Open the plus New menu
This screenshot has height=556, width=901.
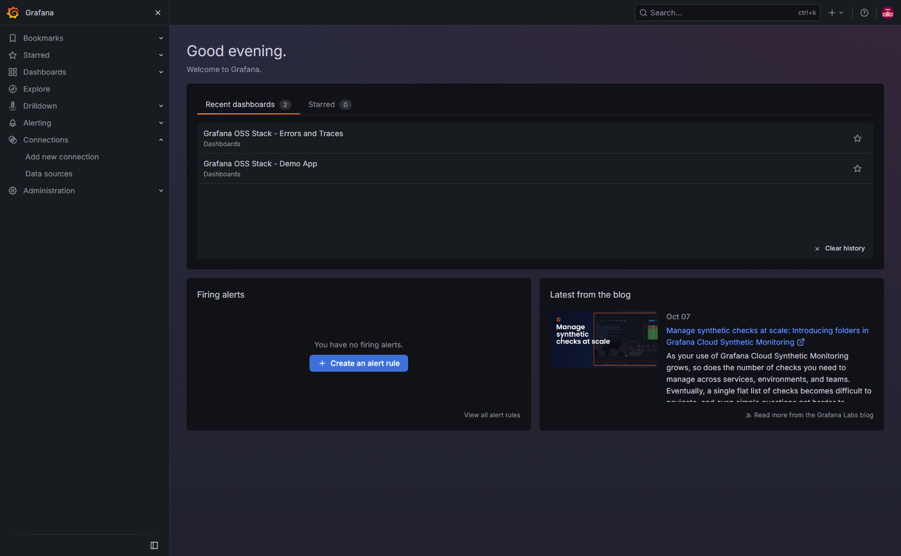pyautogui.click(x=836, y=13)
